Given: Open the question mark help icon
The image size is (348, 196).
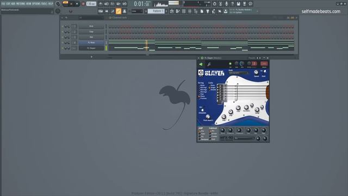Looking at the screenshot, I should (x=232, y=4).
